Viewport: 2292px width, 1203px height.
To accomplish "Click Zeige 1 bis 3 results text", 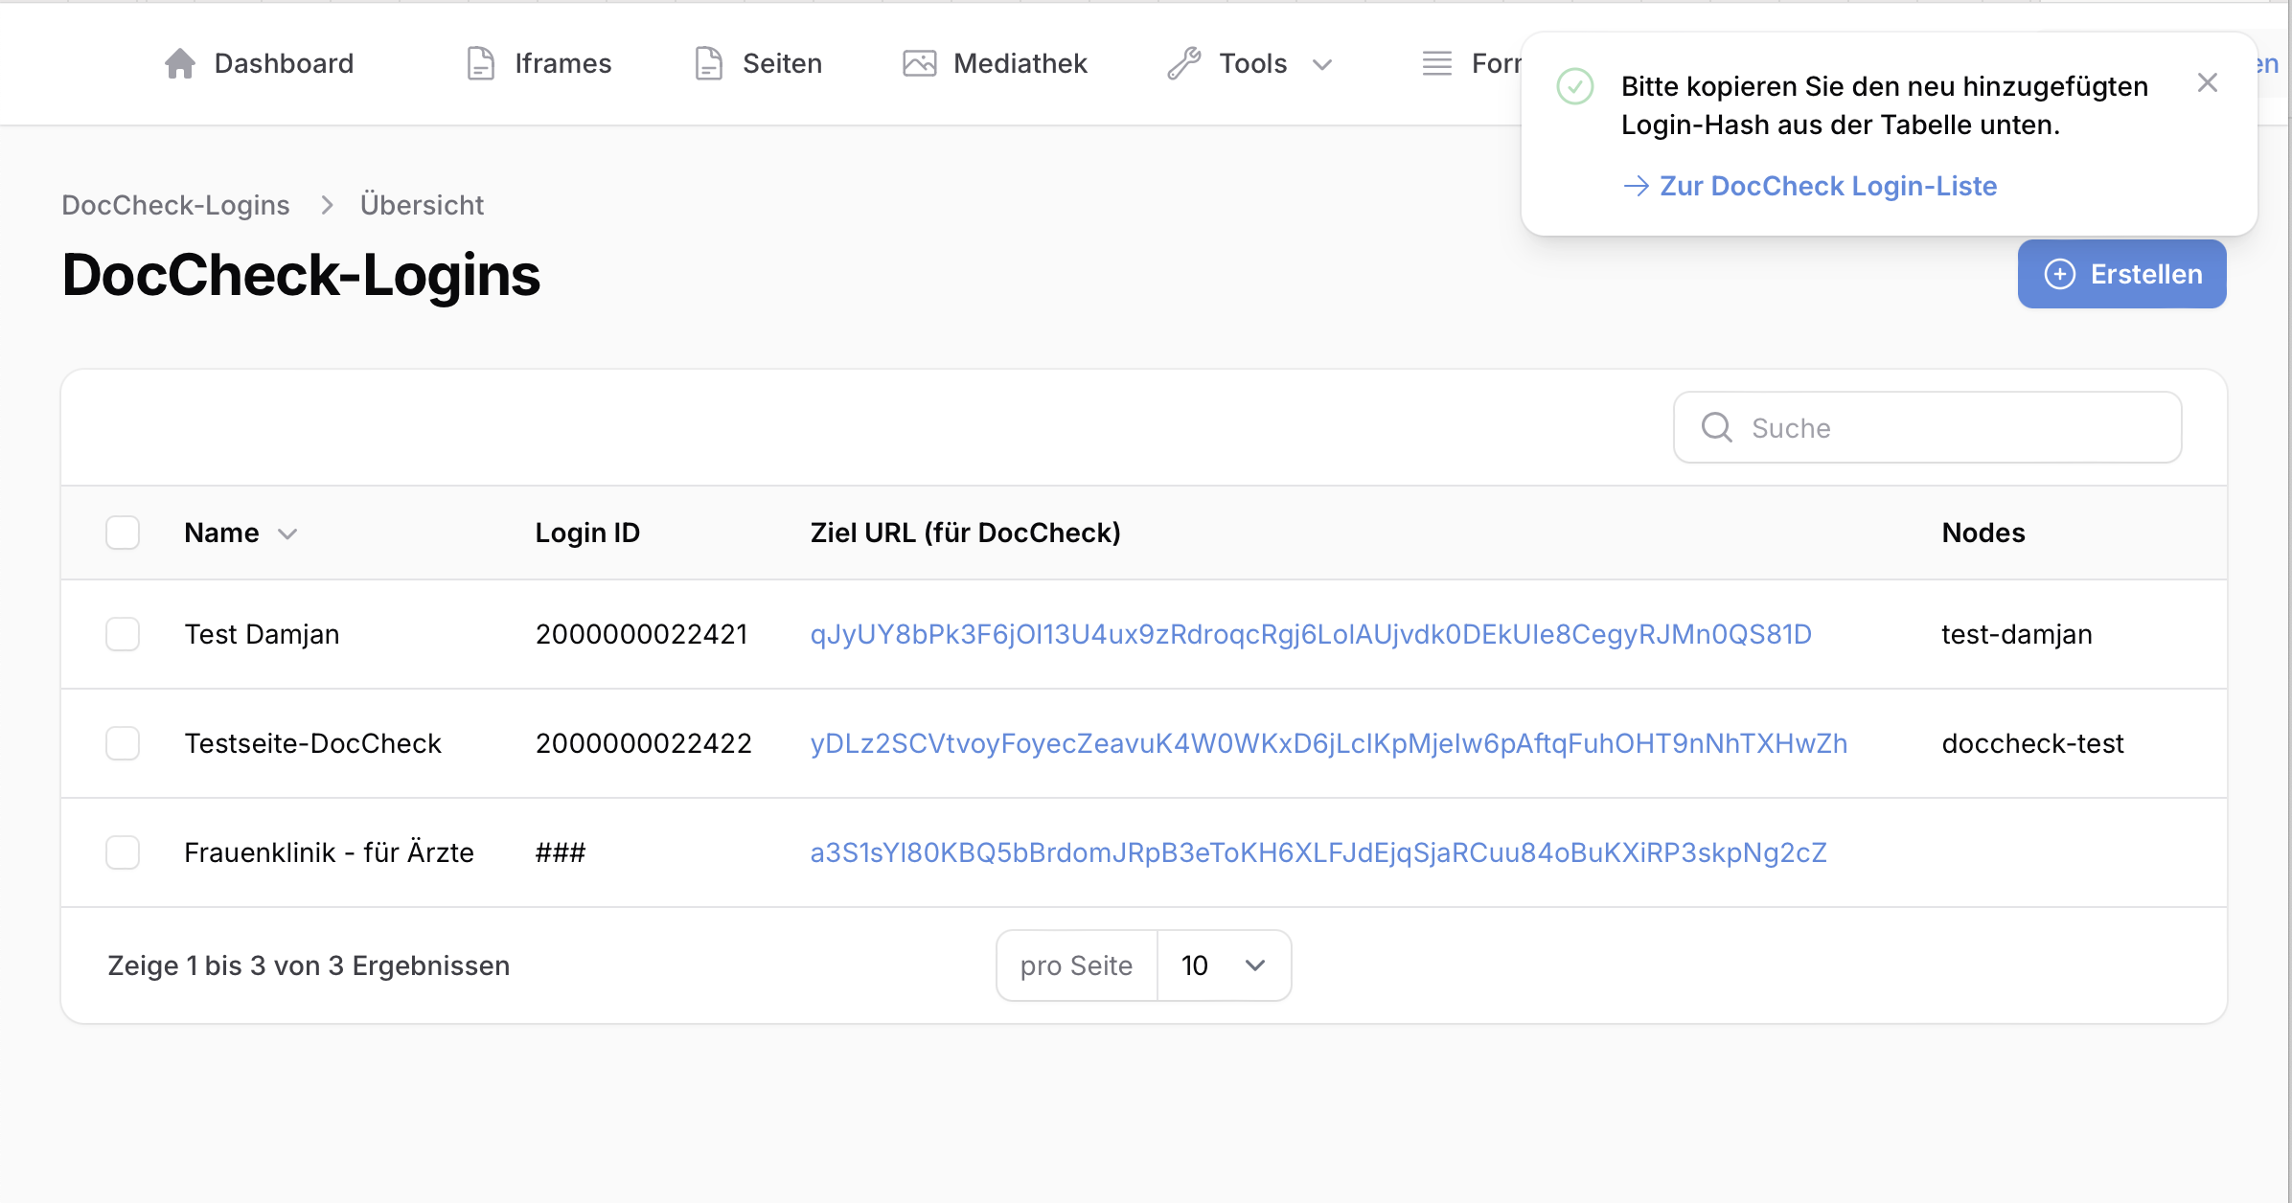I will [309, 965].
